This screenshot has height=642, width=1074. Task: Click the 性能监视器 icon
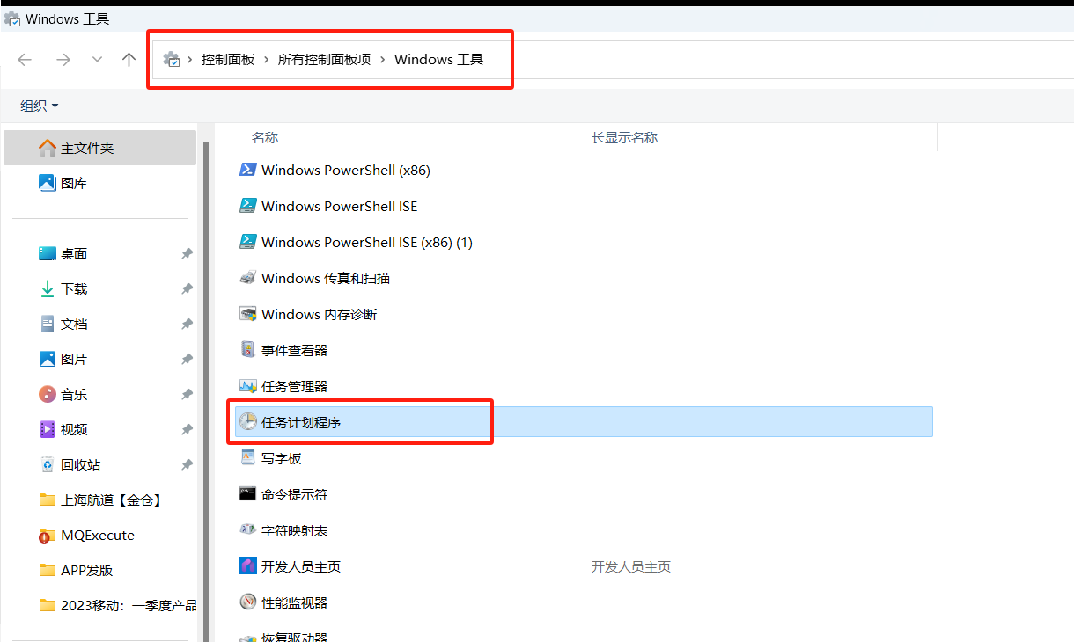(248, 602)
